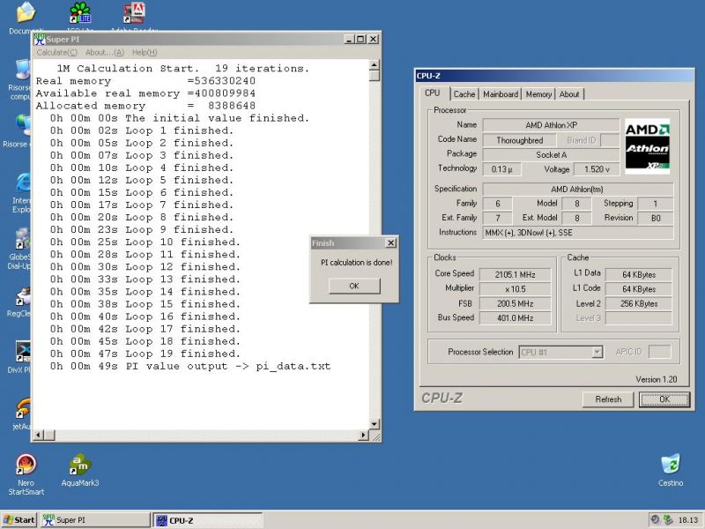705x529 pixels.
Task: Click the Technology value 0.13 µ
Action: pos(501,169)
